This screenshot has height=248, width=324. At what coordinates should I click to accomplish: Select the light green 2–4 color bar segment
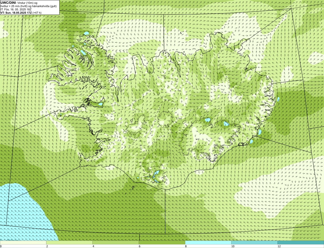69,242
